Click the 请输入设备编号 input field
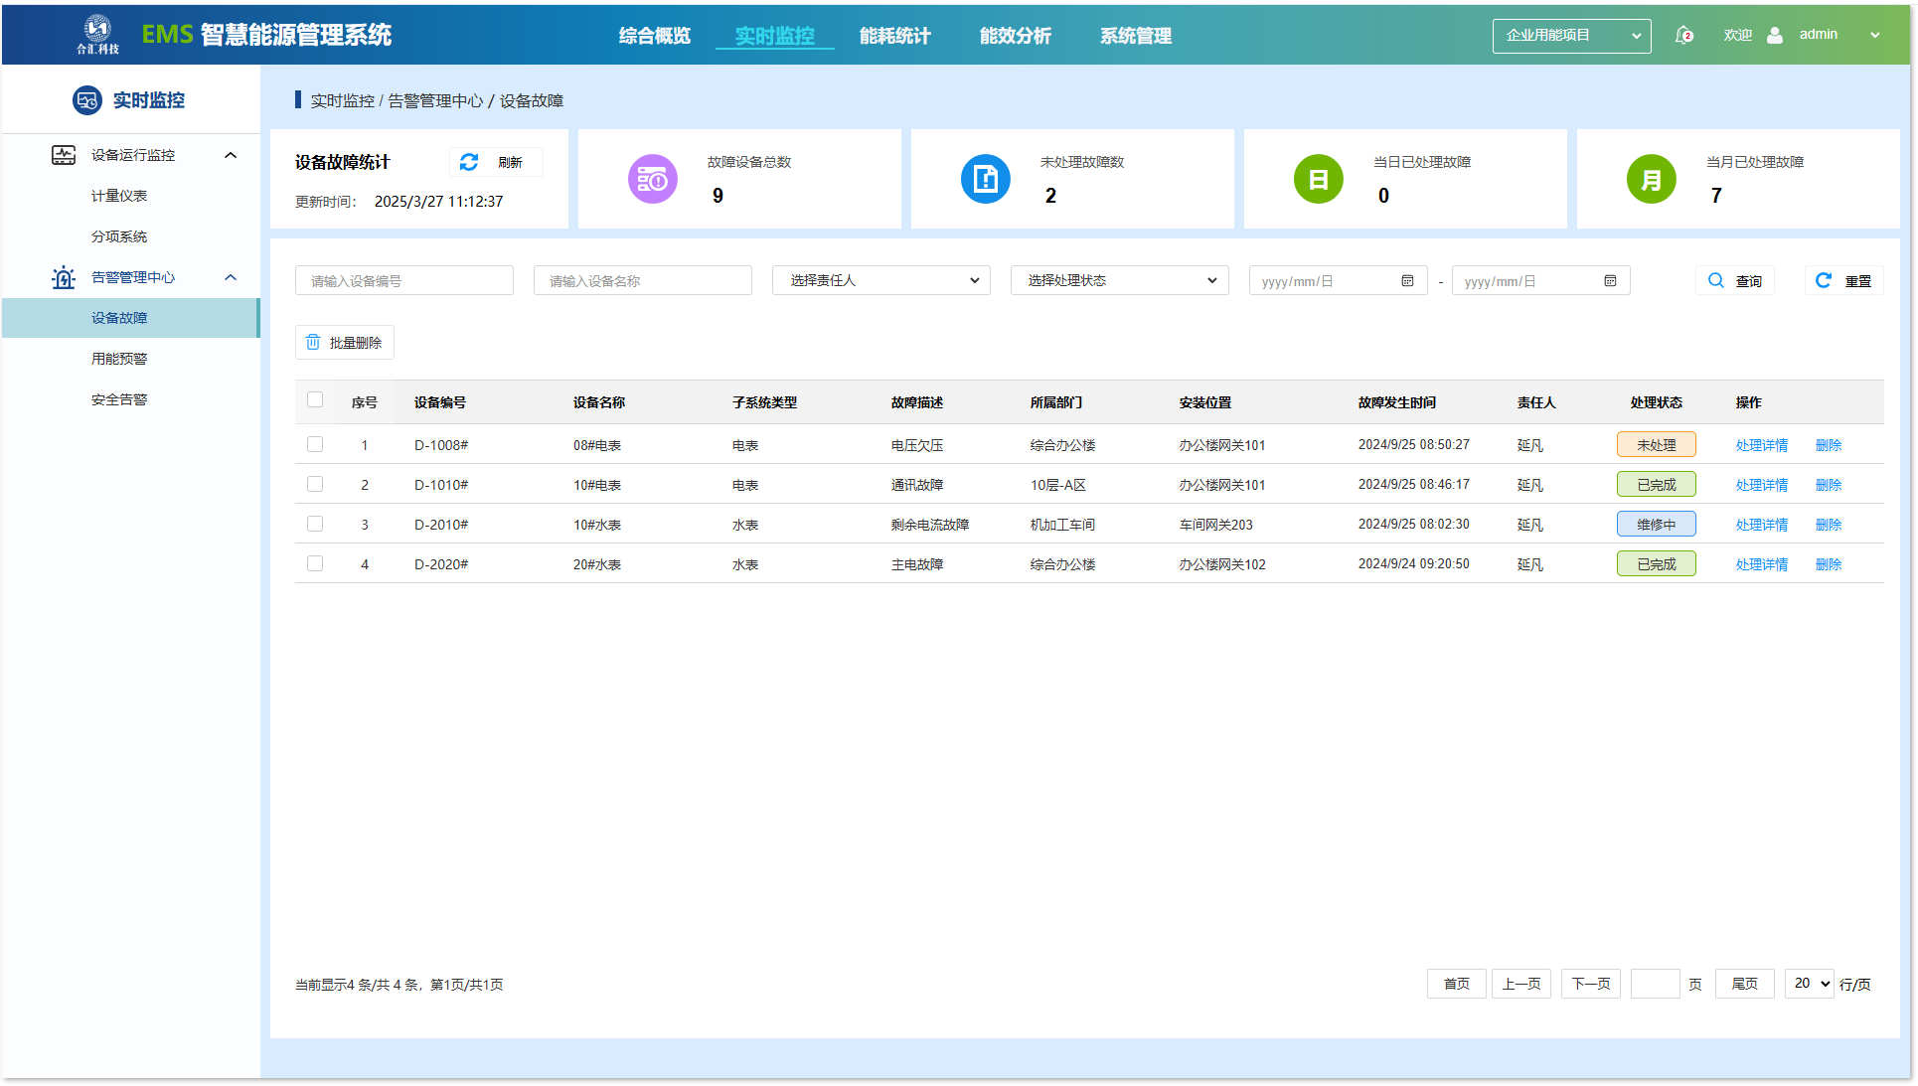1918x1086 pixels. pyautogui.click(x=403, y=281)
